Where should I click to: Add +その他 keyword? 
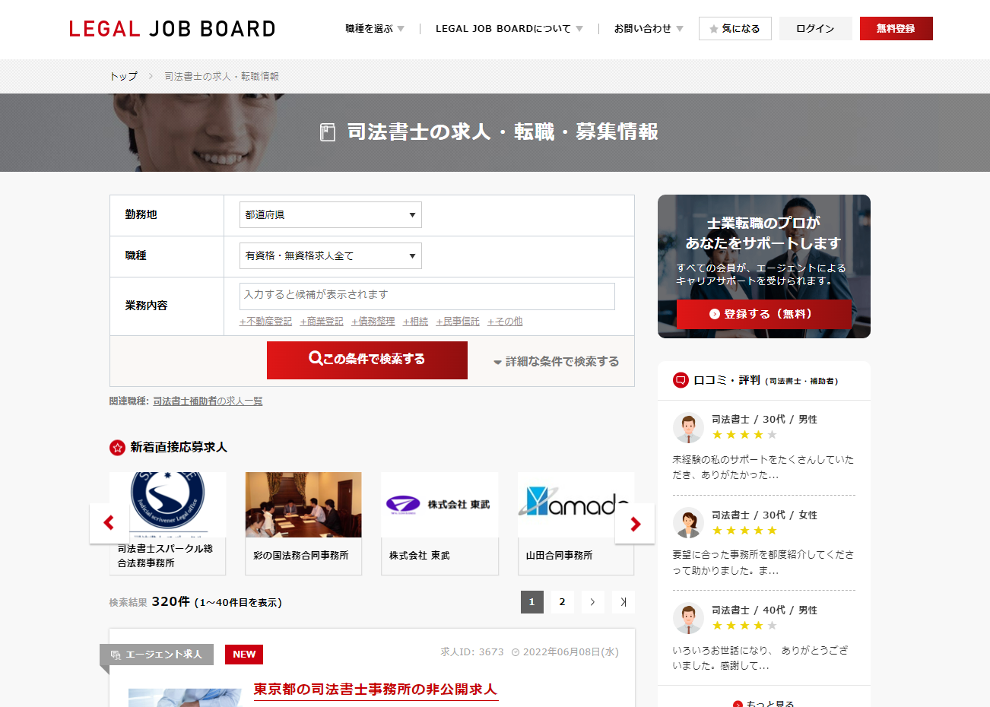506,322
